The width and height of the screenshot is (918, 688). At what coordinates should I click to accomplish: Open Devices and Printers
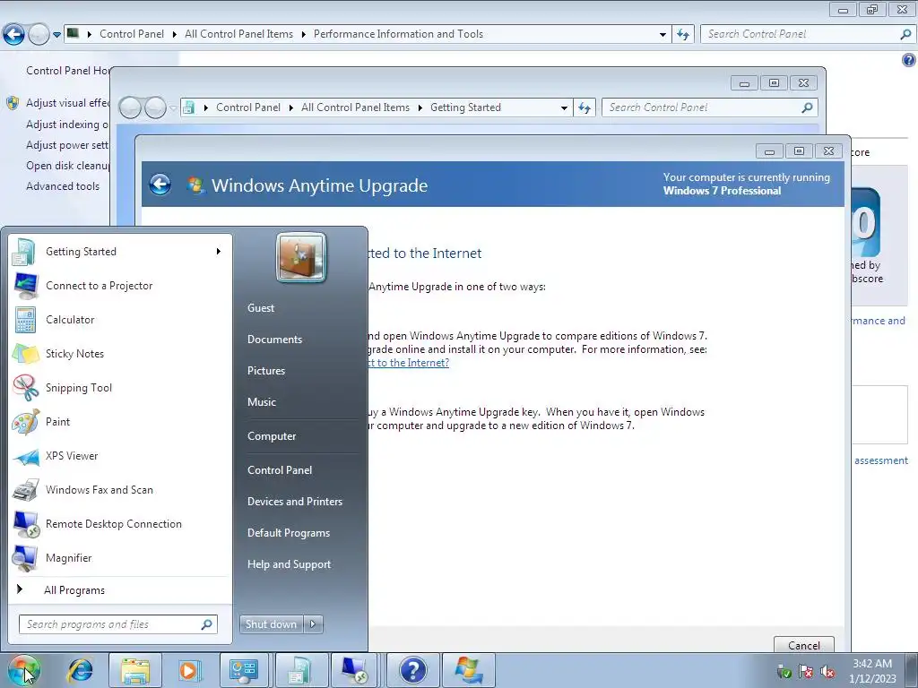click(294, 502)
